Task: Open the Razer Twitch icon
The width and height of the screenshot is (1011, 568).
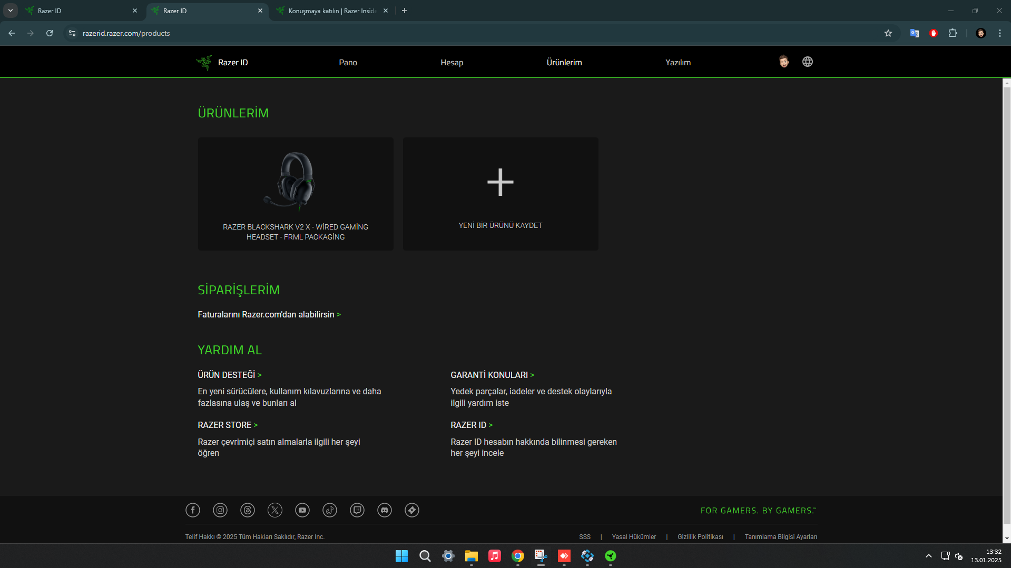Action: [x=357, y=510]
